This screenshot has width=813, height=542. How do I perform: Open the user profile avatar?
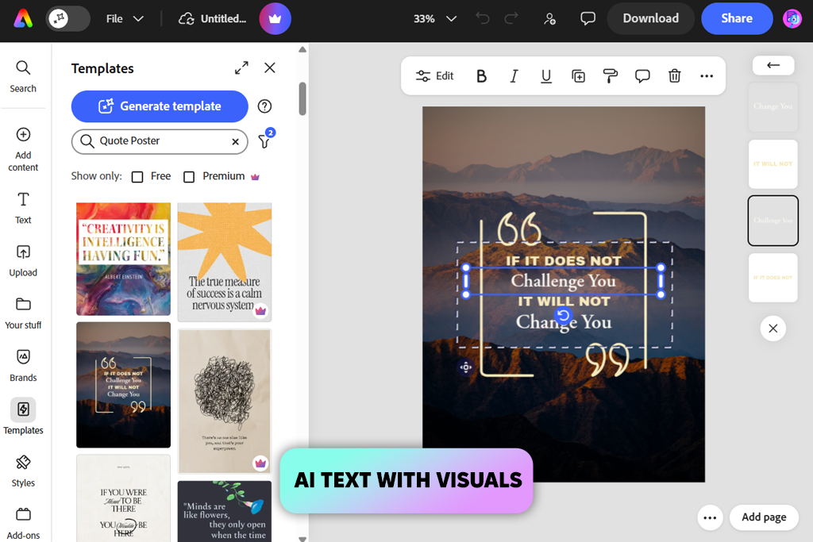tap(792, 19)
